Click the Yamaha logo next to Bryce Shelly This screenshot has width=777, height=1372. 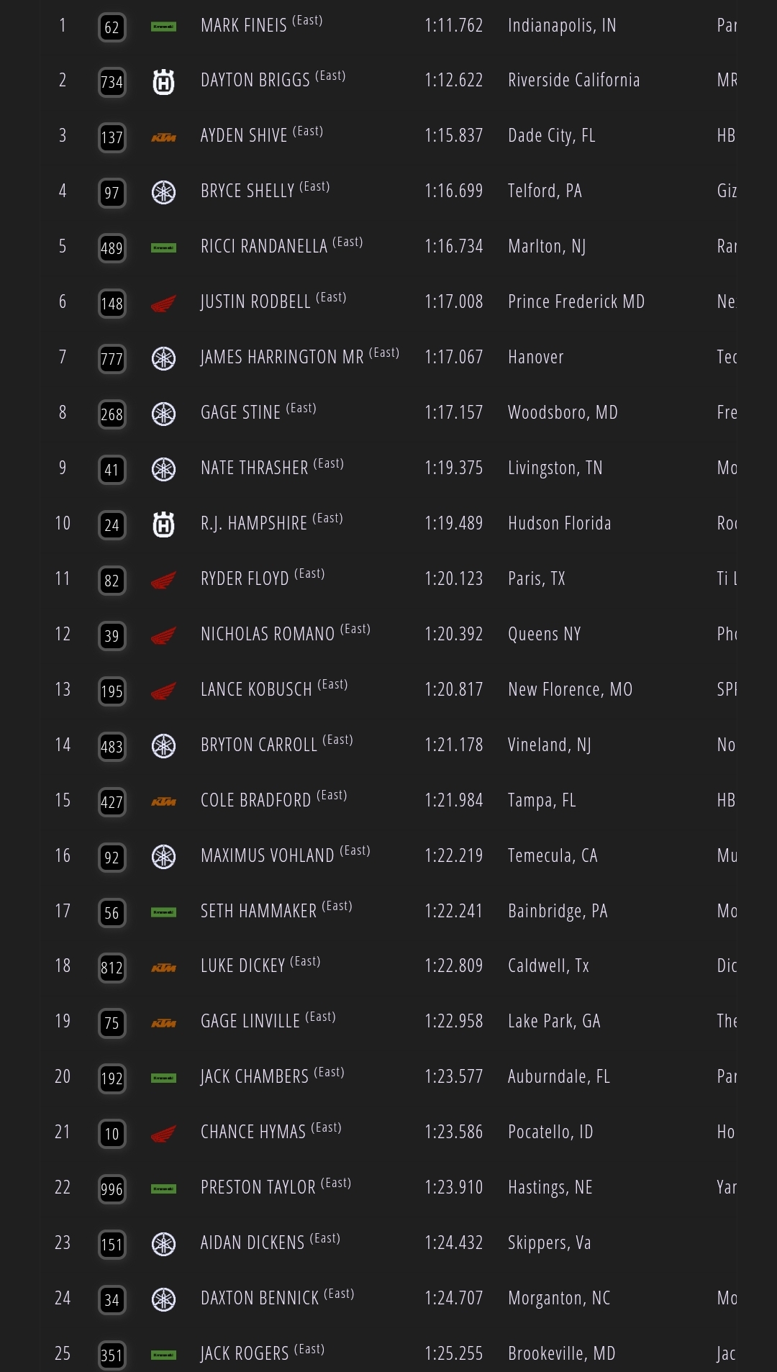[x=163, y=192]
